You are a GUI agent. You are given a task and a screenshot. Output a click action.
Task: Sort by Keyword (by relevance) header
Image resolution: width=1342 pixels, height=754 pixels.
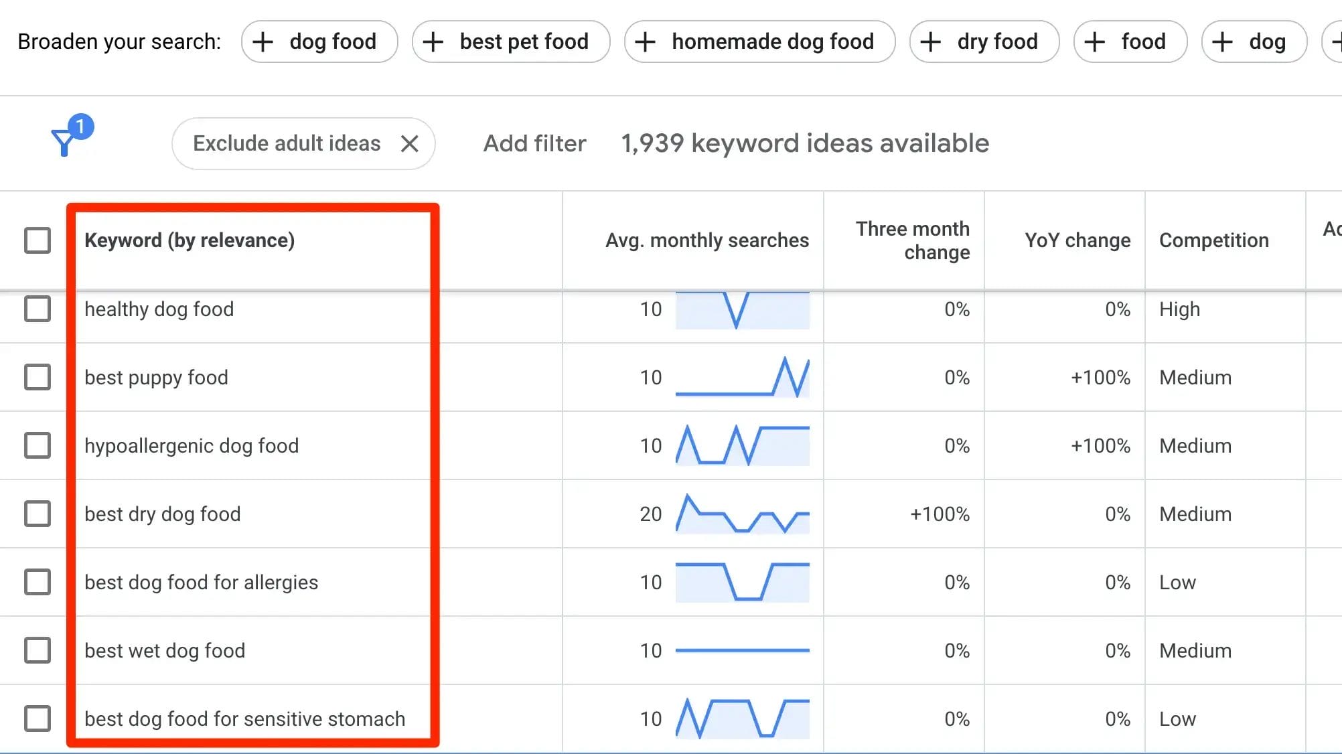(190, 240)
